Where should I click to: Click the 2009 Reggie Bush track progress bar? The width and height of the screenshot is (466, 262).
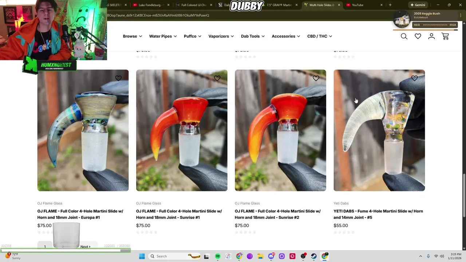[x=425, y=30]
